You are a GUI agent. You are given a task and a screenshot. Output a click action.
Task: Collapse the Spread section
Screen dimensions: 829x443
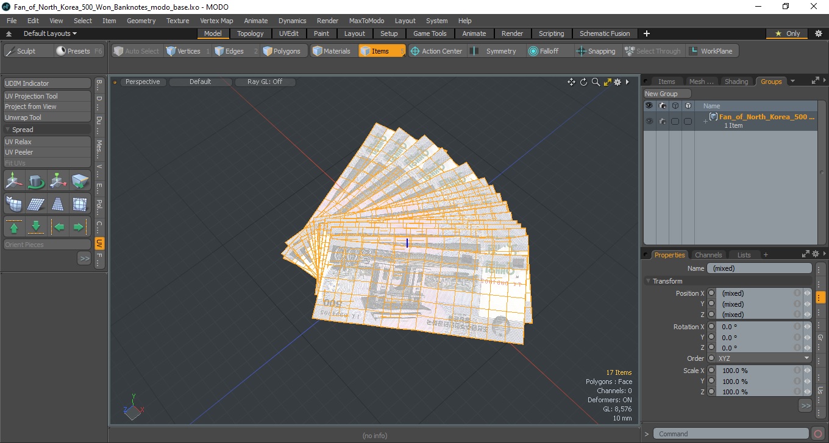tap(7, 130)
